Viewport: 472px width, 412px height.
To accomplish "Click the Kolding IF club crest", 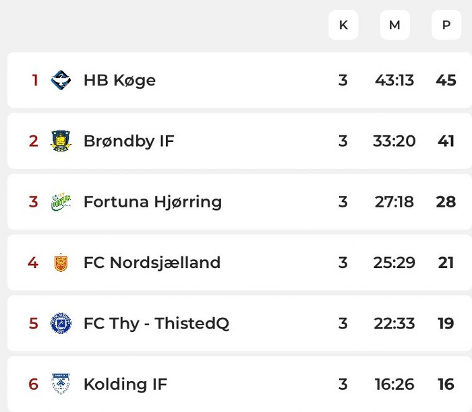I will coord(61,384).
